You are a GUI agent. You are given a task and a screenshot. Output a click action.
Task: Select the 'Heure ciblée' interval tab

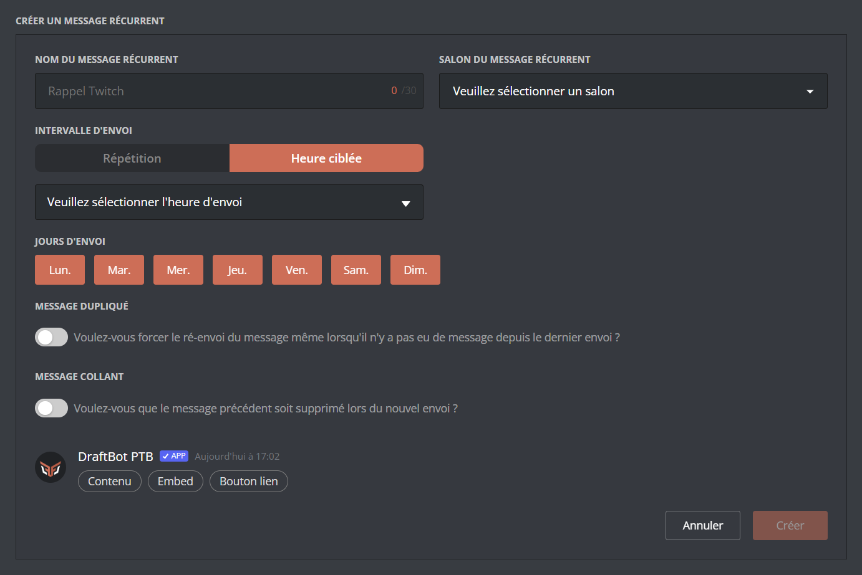(326, 158)
